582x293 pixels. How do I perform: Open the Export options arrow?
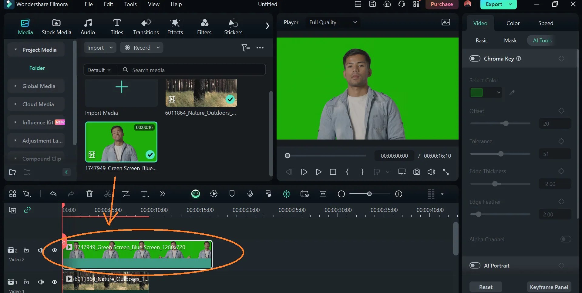(x=510, y=4)
